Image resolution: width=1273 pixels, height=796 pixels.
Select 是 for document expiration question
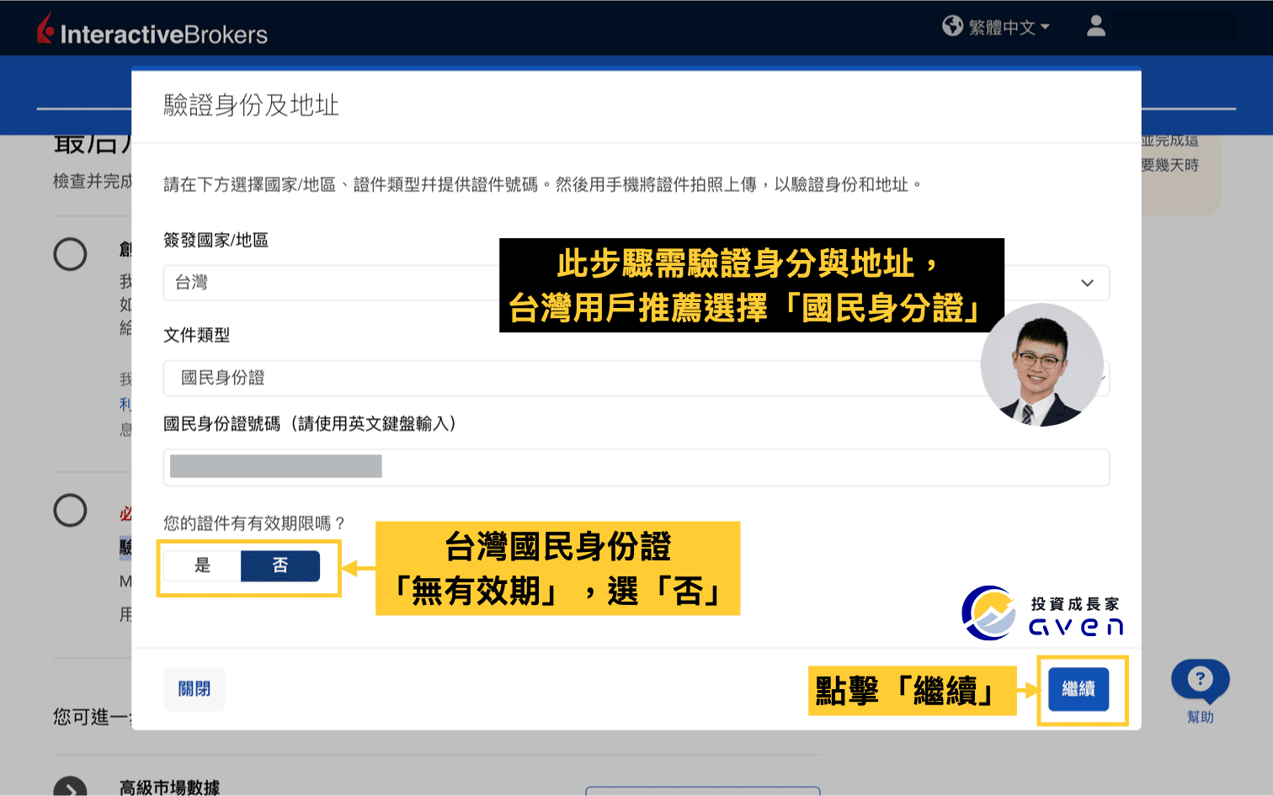coord(201,566)
